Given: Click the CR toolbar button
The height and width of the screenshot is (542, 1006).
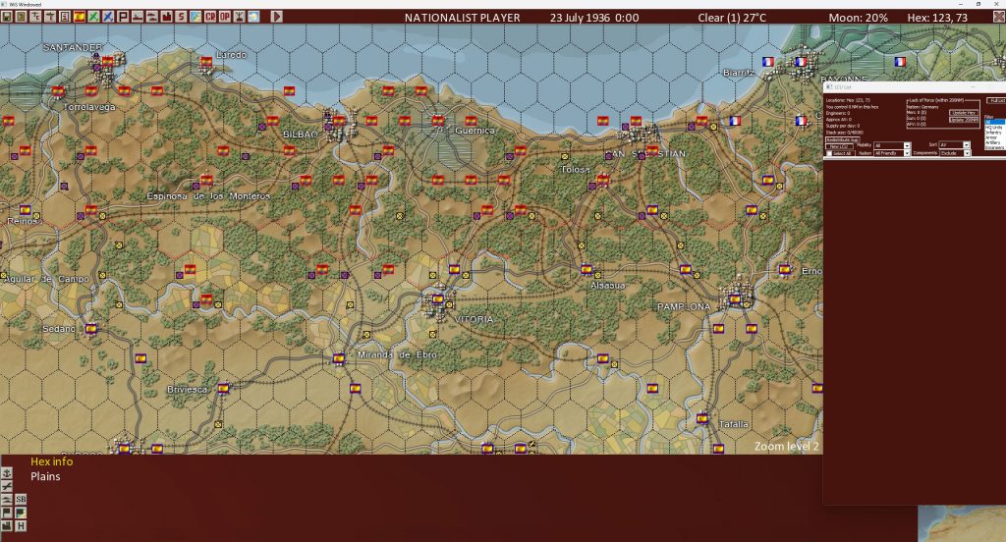Looking at the screenshot, I should (210, 17).
